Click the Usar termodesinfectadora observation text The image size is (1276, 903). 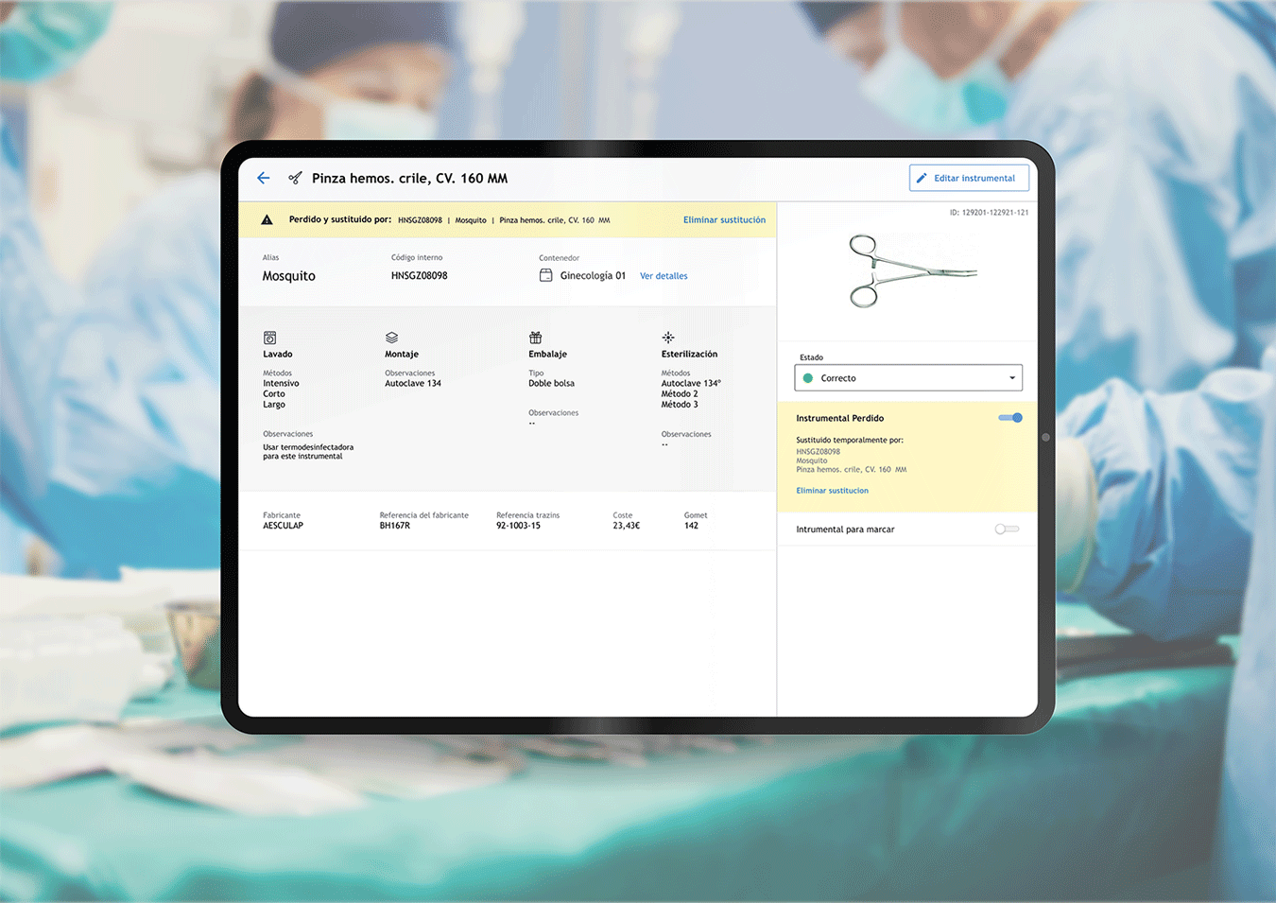pos(308,452)
